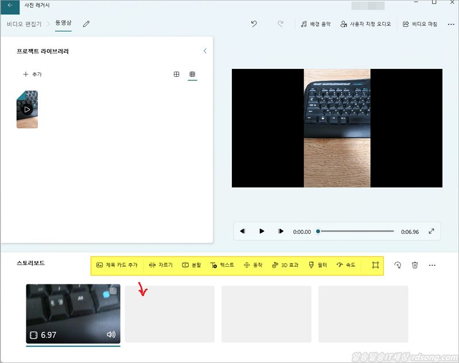Viewport: 459px width, 363px height.
Task: Click 추가 to add media
Action: [32, 75]
